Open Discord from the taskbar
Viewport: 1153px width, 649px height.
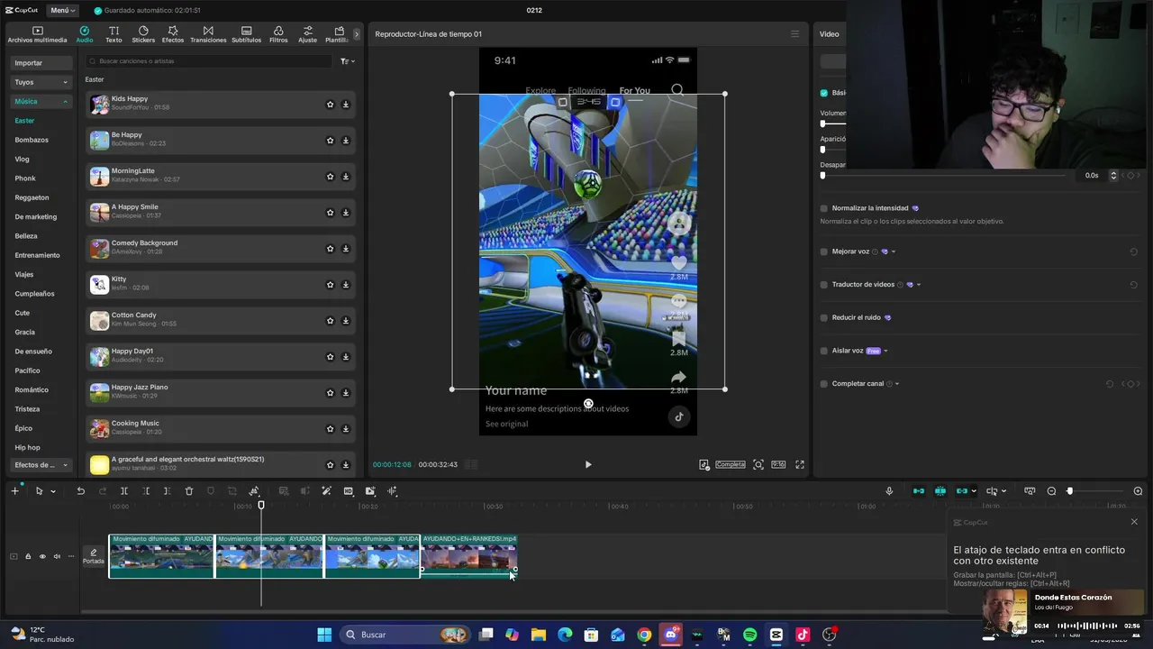click(670, 635)
